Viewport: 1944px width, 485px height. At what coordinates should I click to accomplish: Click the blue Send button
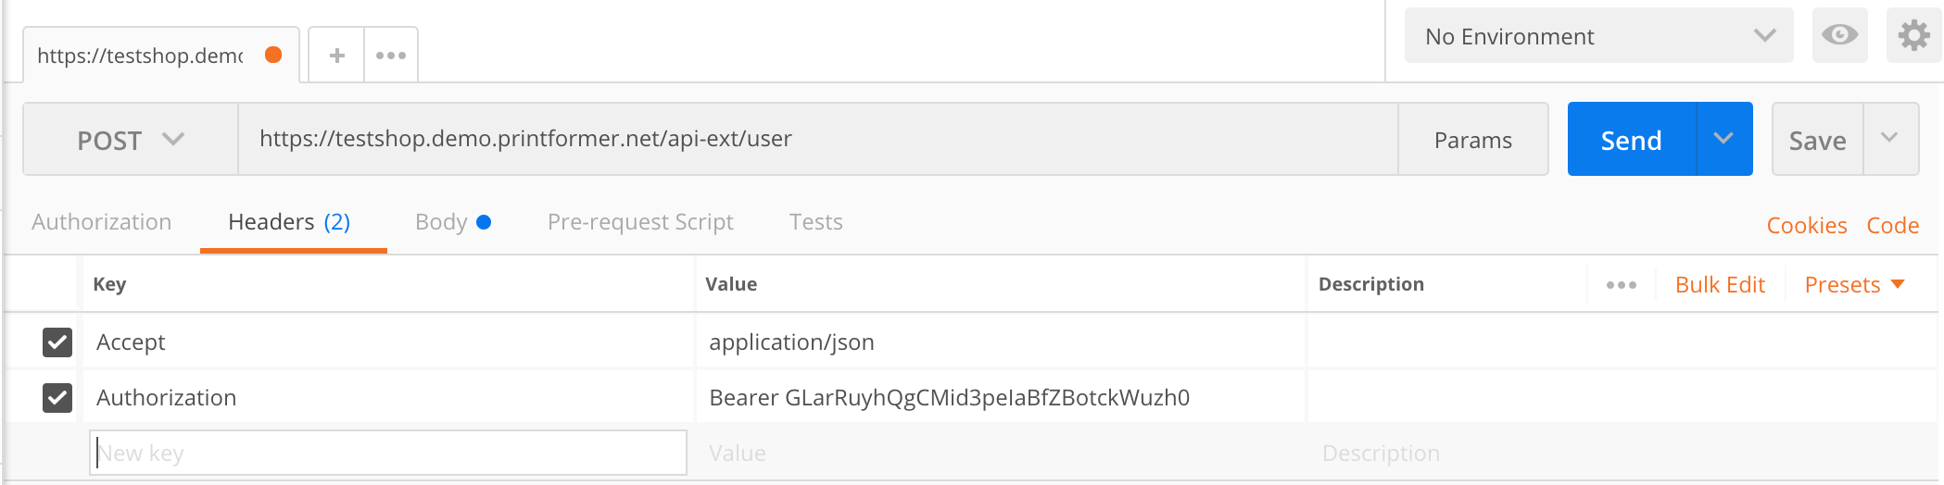1631,140
